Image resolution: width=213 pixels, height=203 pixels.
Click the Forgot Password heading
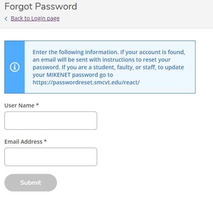coord(41,6)
